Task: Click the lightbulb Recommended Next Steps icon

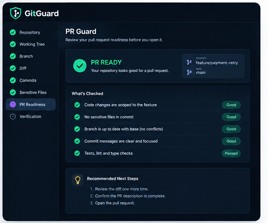Action: click(77, 180)
